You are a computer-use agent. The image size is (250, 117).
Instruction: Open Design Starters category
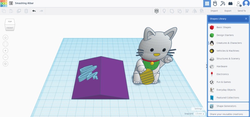(228, 35)
